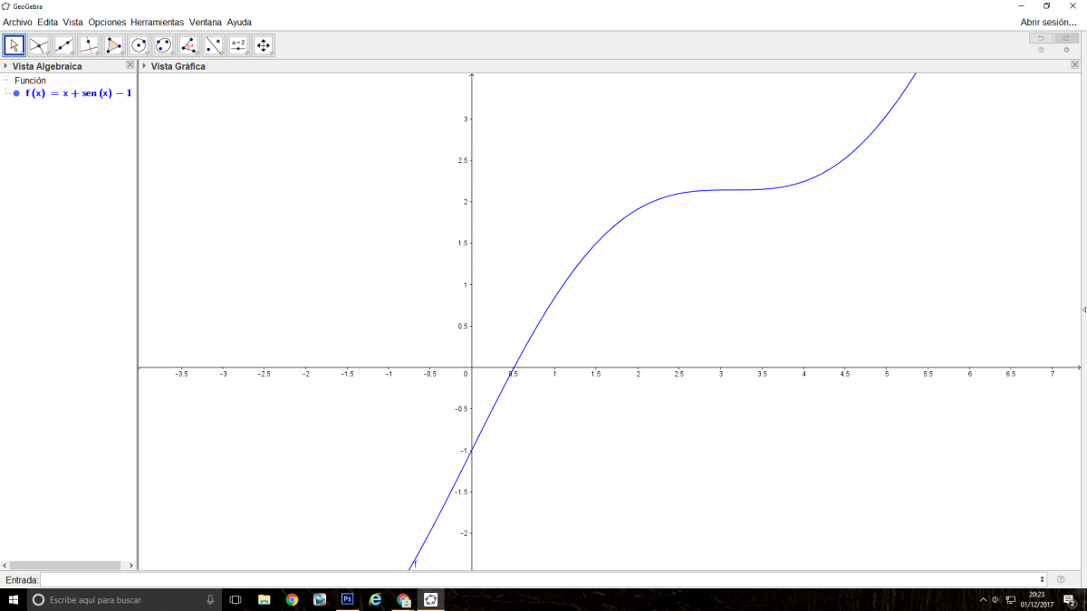
Task: Expand the Vista Algebraica style bar arrow
Action: (6, 66)
